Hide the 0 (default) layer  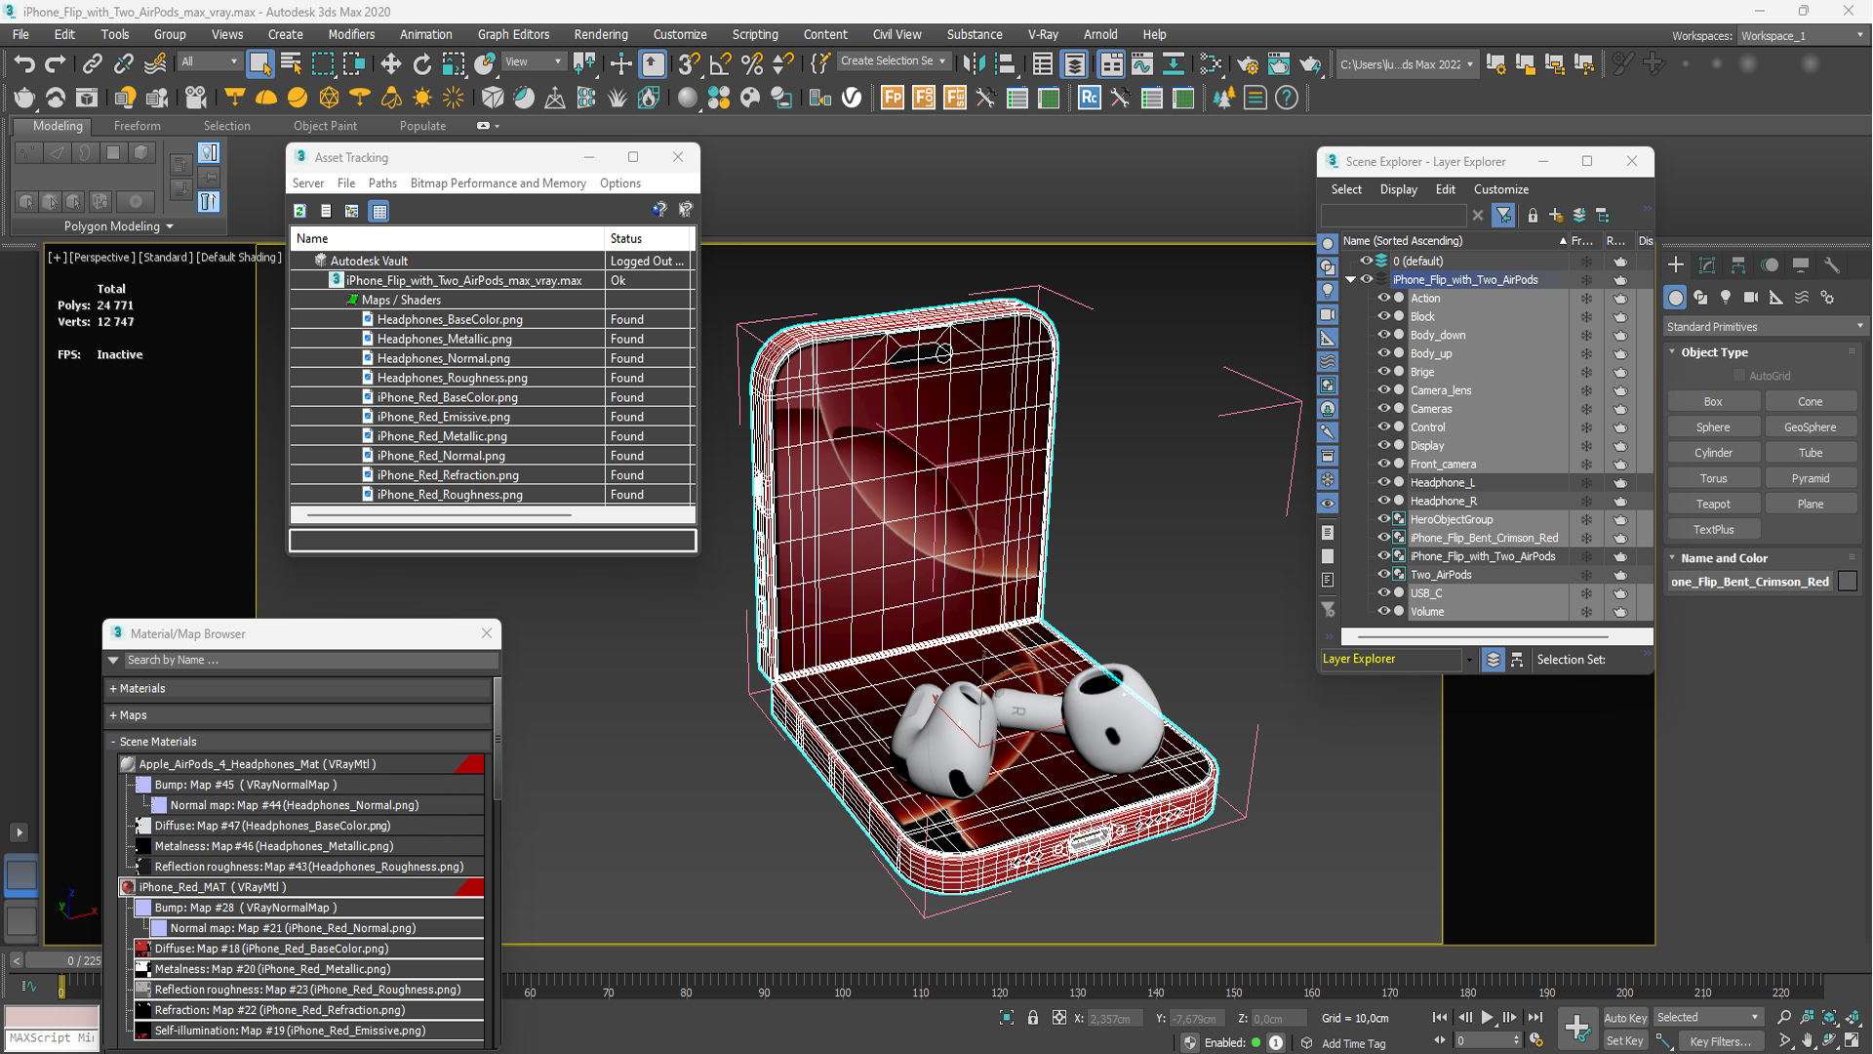pos(1367,261)
